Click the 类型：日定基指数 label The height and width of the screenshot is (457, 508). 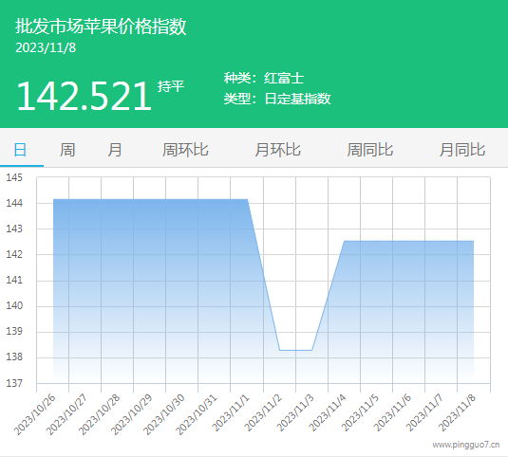[x=277, y=99]
